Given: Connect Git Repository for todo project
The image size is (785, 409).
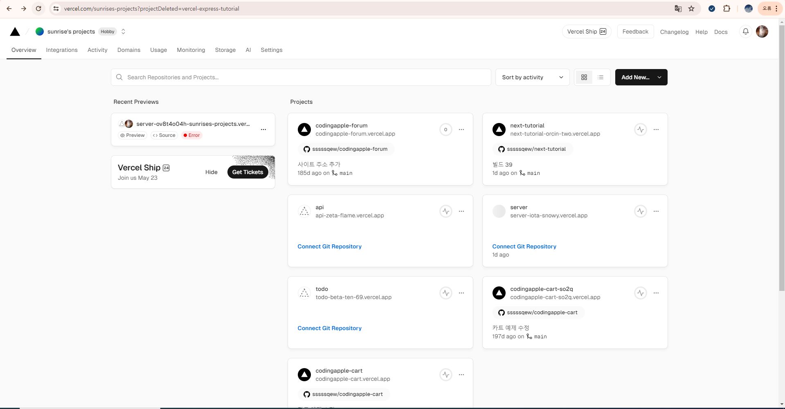Looking at the screenshot, I should pyautogui.click(x=329, y=328).
